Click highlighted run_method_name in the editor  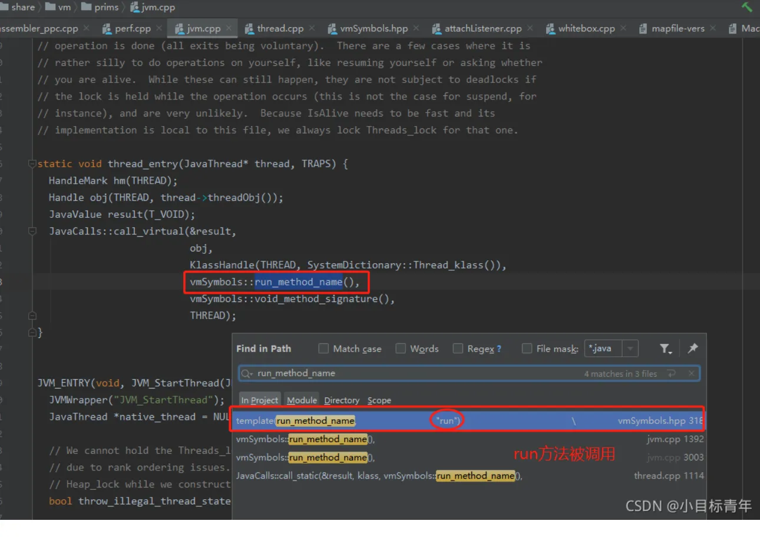pos(298,282)
